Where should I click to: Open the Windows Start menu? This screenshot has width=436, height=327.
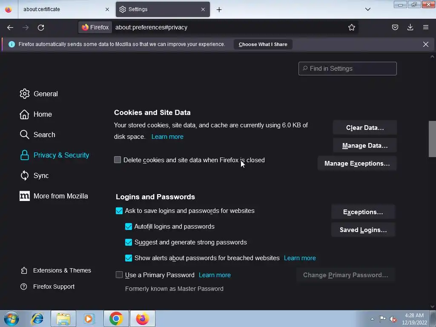11,318
